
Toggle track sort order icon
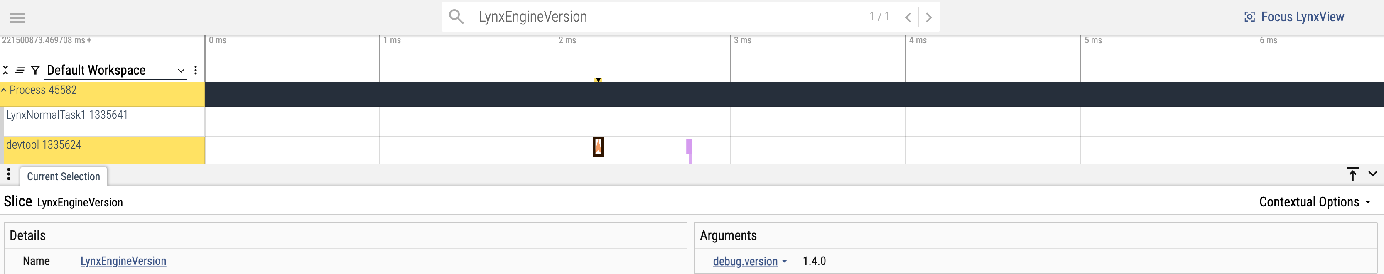coord(20,71)
